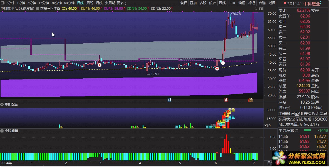Click the 复权 adjustment button
The height and width of the screenshot is (167, 330).
coord(184,3)
